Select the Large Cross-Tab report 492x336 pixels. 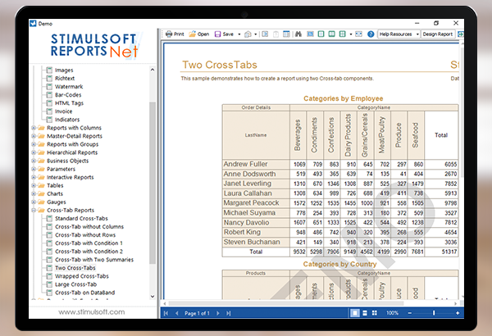click(x=76, y=284)
